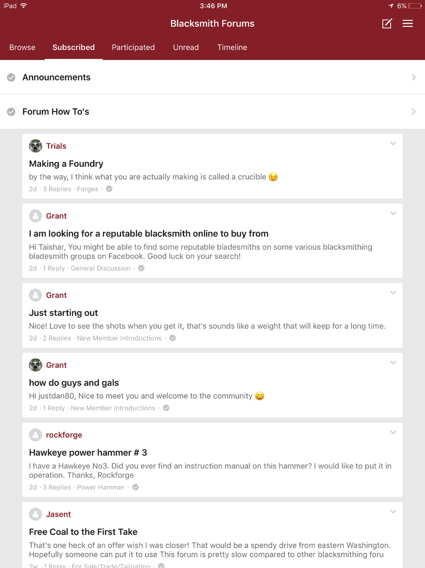Tap rockforge's default avatar icon

(36, 435)
